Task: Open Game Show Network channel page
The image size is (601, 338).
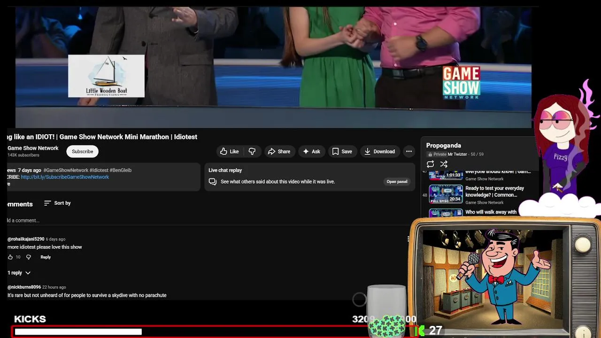Action: coord(33,148)
